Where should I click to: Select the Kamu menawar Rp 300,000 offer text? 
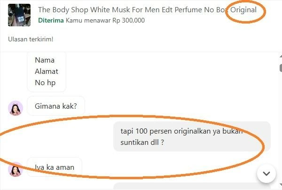tap(105, 20)
